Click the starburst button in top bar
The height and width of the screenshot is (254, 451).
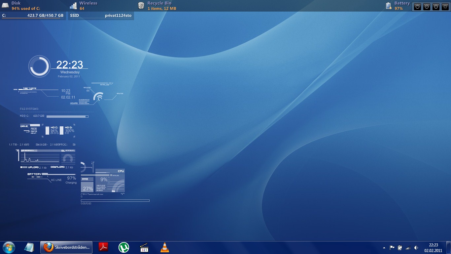point(445,7)
